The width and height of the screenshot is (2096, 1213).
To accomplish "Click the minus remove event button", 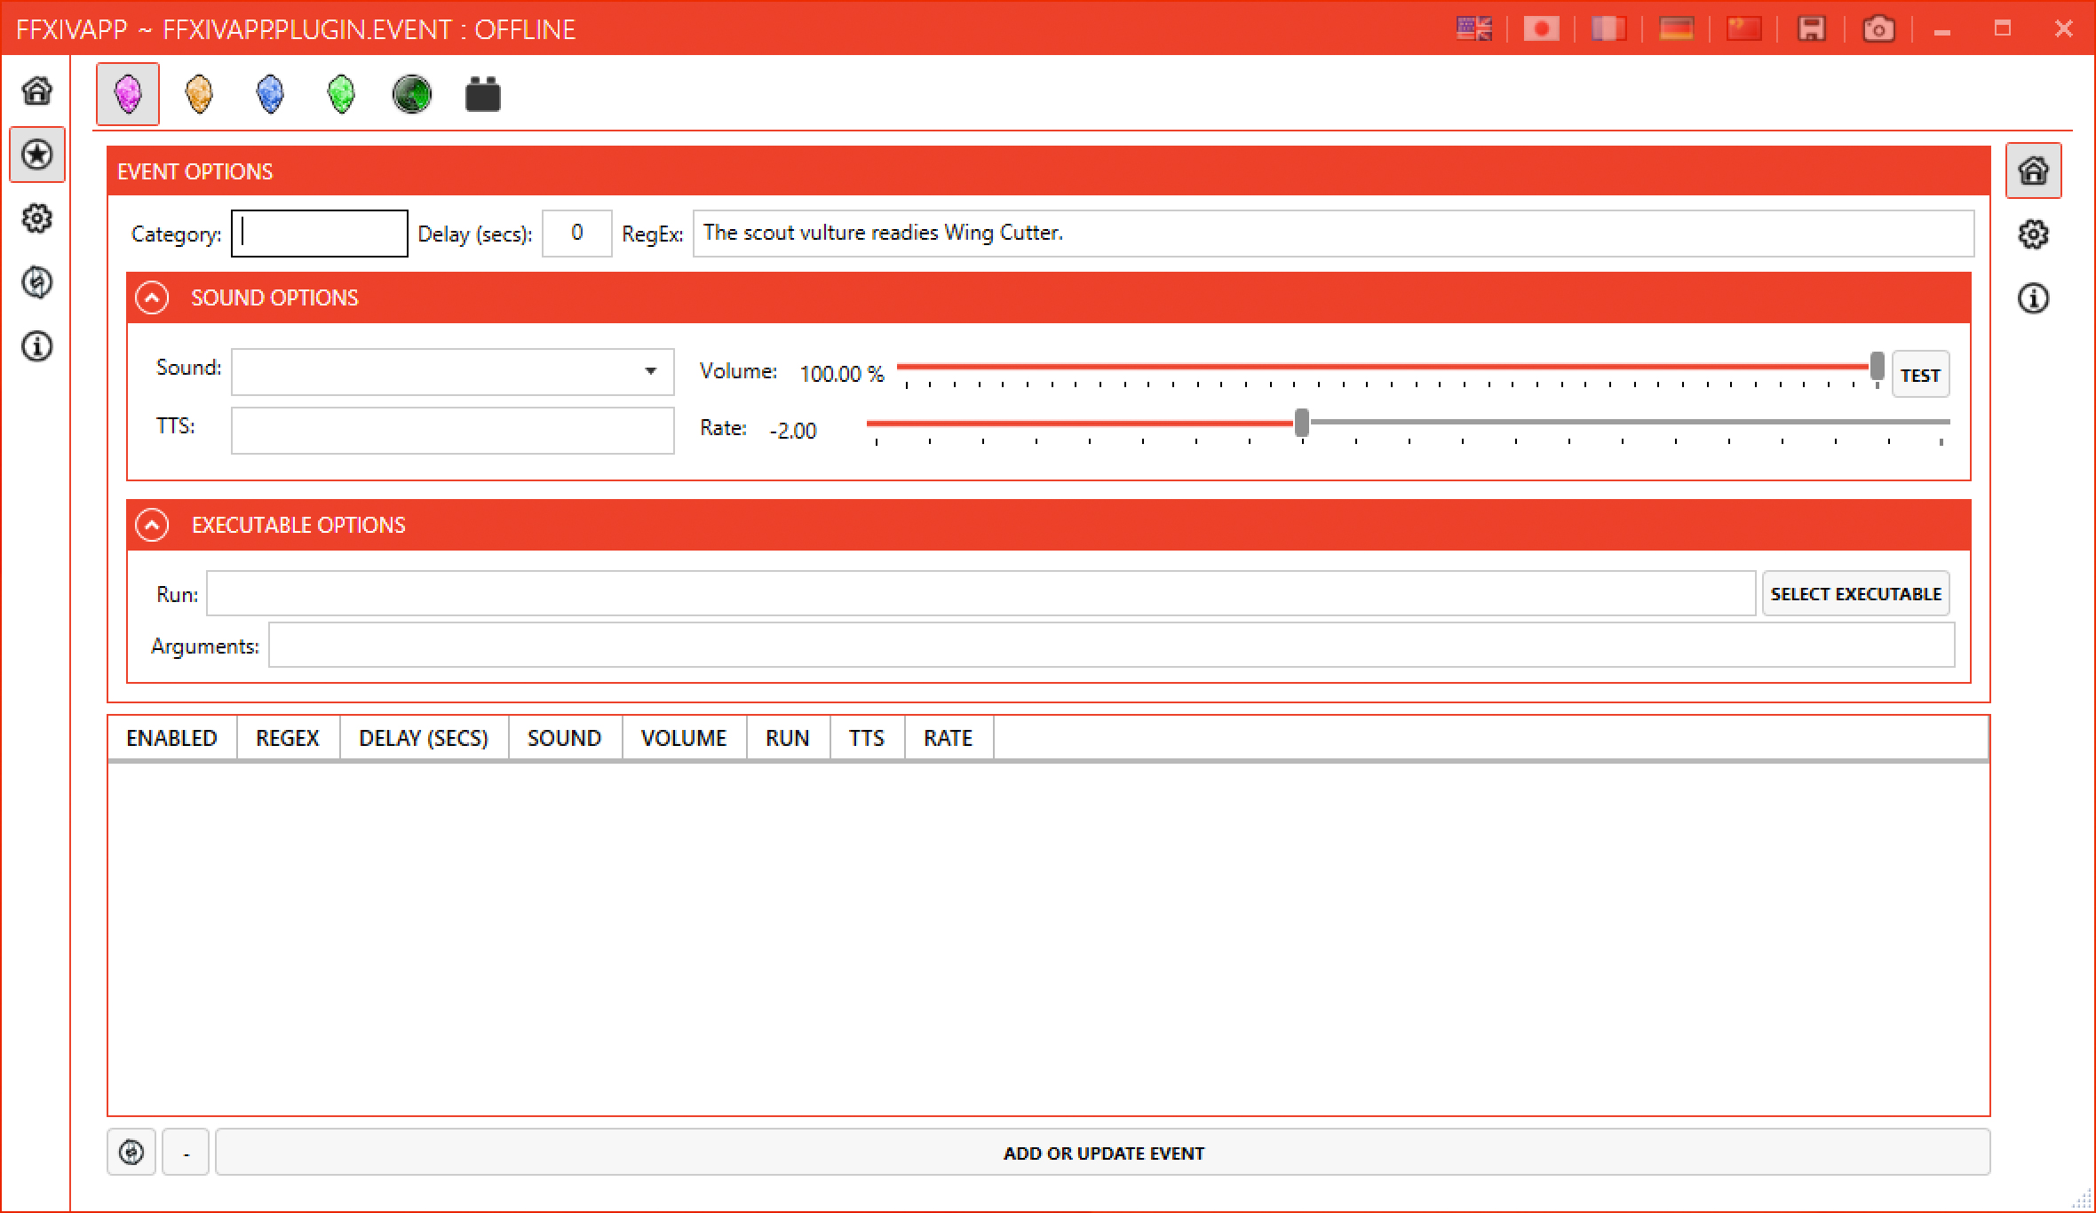I will point(186,1153).
